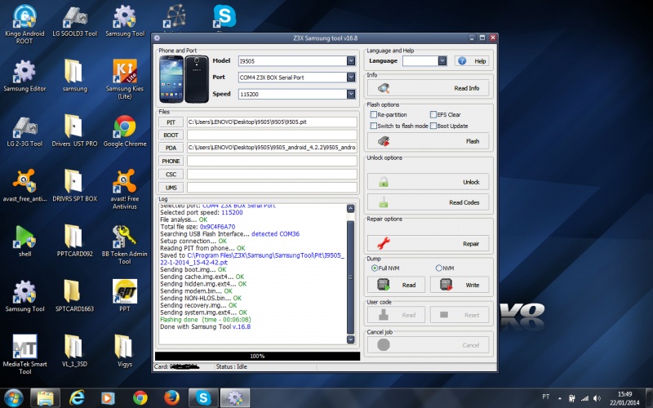This screenshot has height=408, width=653.
Task: Open DRIVRS SPT BOX folder
Action: (x=74, y=186)
